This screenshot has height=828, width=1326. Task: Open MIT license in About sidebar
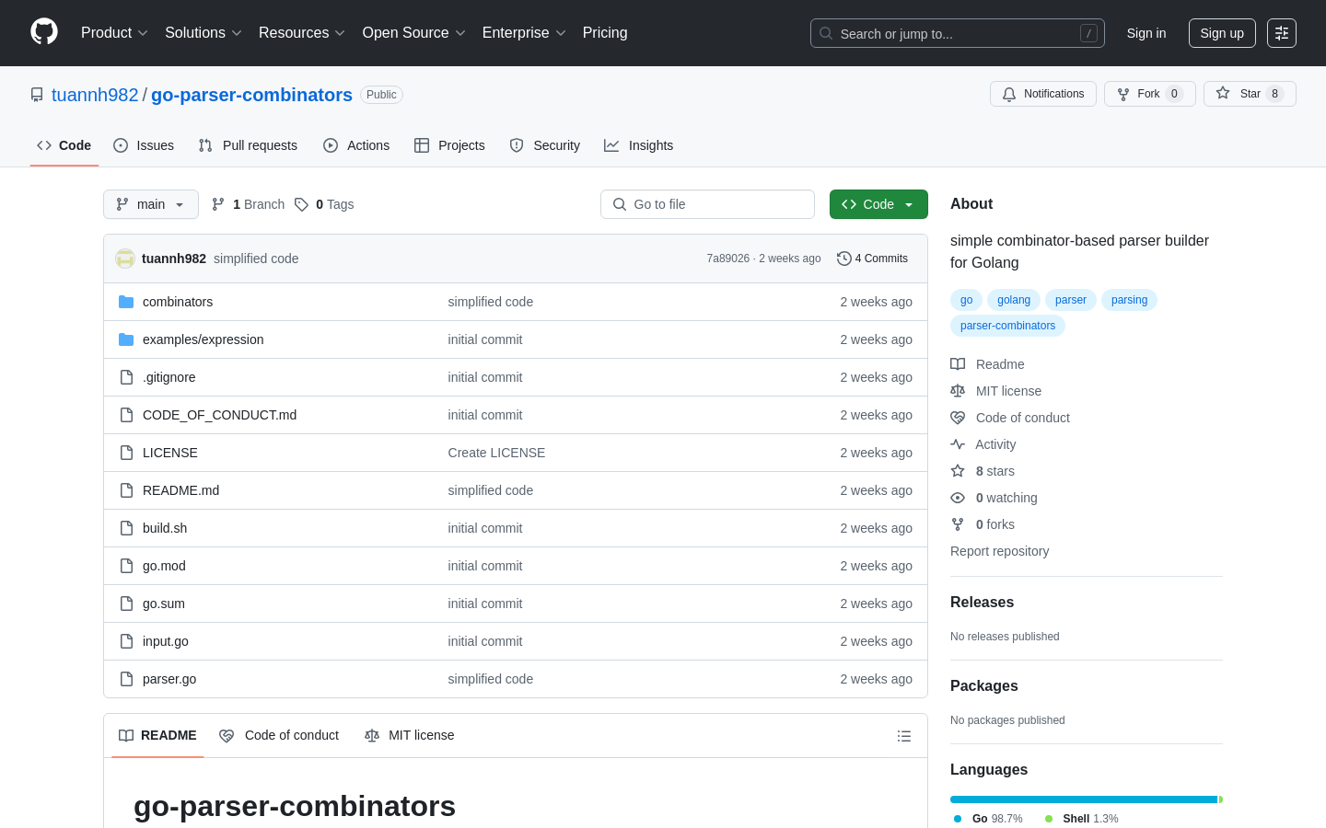[x=995, y=391]
